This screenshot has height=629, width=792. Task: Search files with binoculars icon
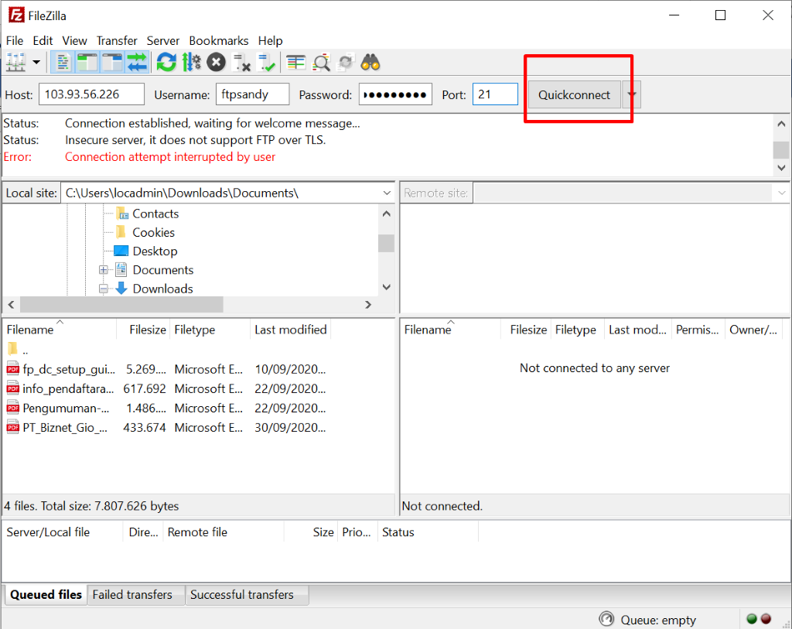(370, 63)
